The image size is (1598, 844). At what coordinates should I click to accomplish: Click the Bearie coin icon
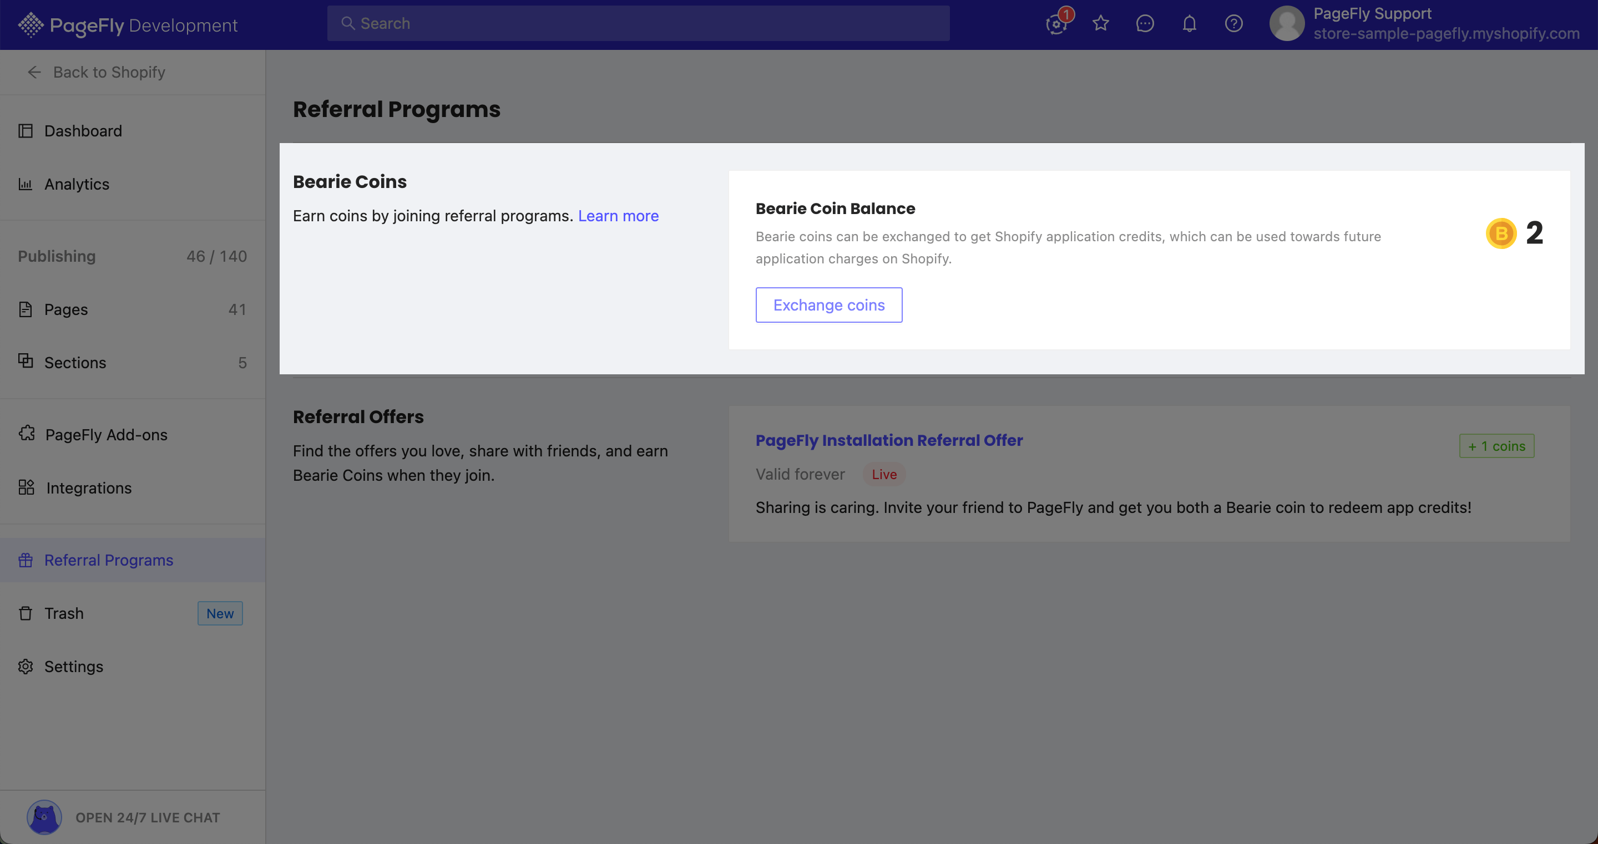pos(1501,234)
